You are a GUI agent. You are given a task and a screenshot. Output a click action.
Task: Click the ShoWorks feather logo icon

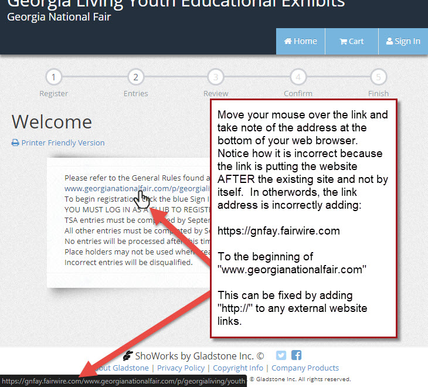tap(127, 355)
